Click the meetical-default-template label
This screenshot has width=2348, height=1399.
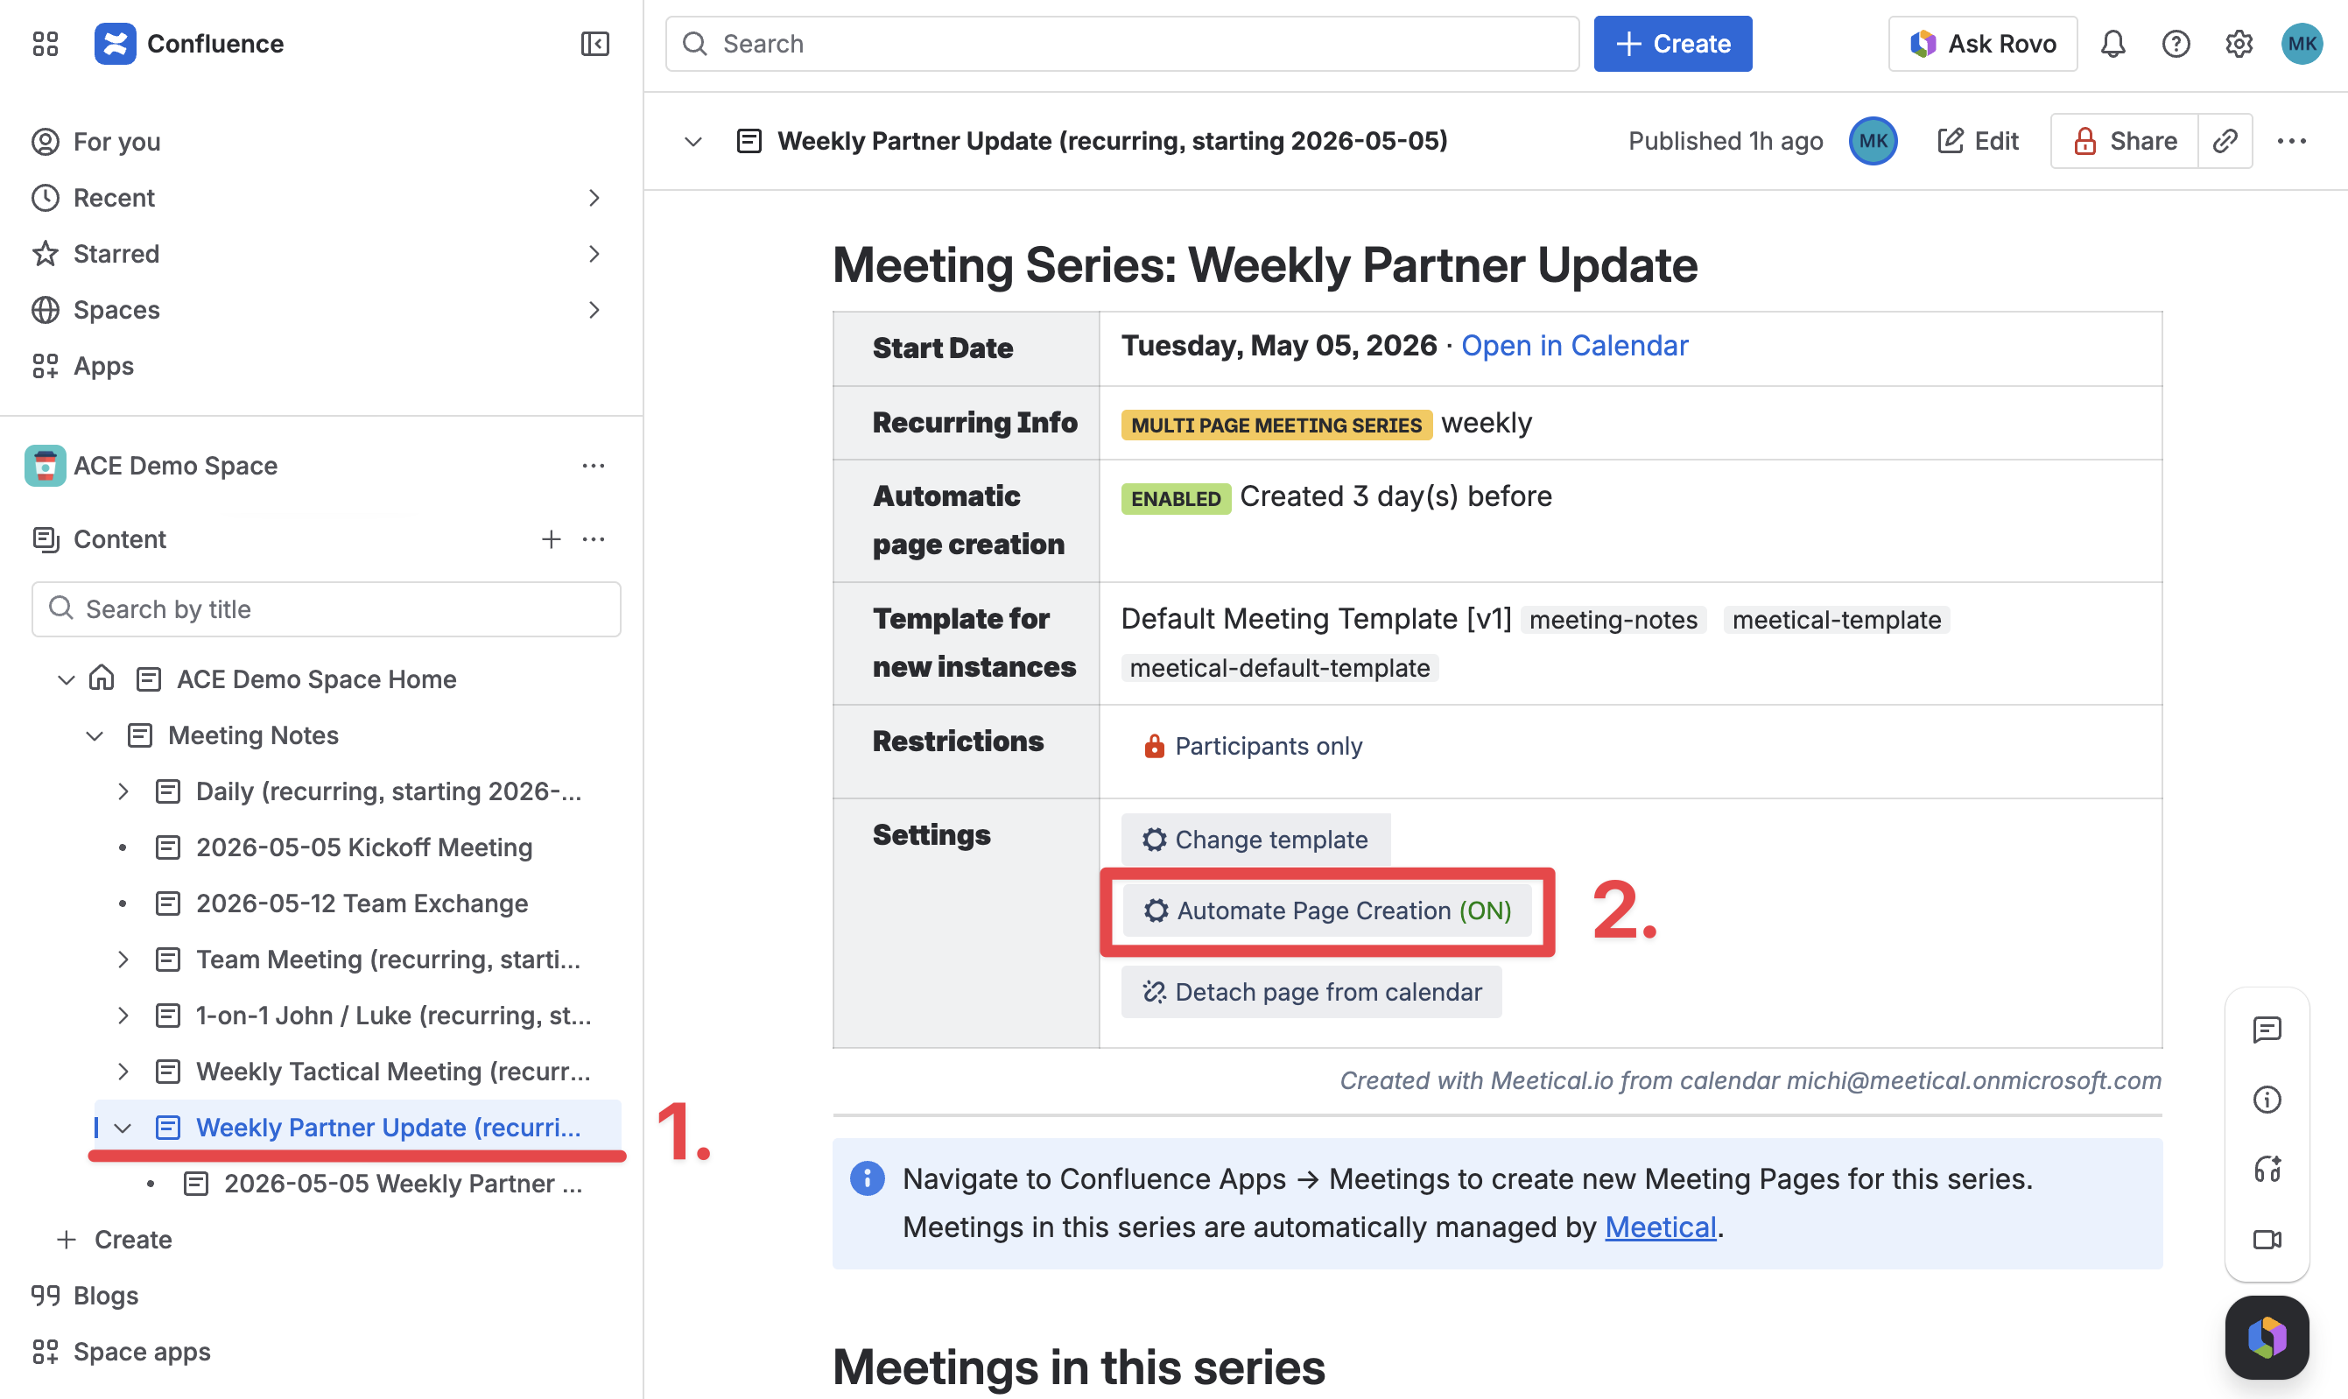coord(1279,668)
